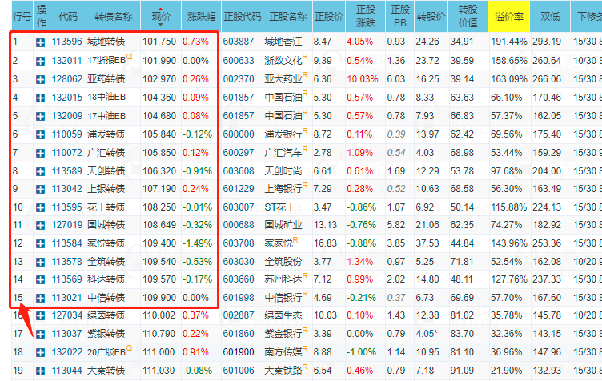Sort by 涨跌幅 column header
The image size is (602, 381).
pyautogui.click(x=201, y=17)
